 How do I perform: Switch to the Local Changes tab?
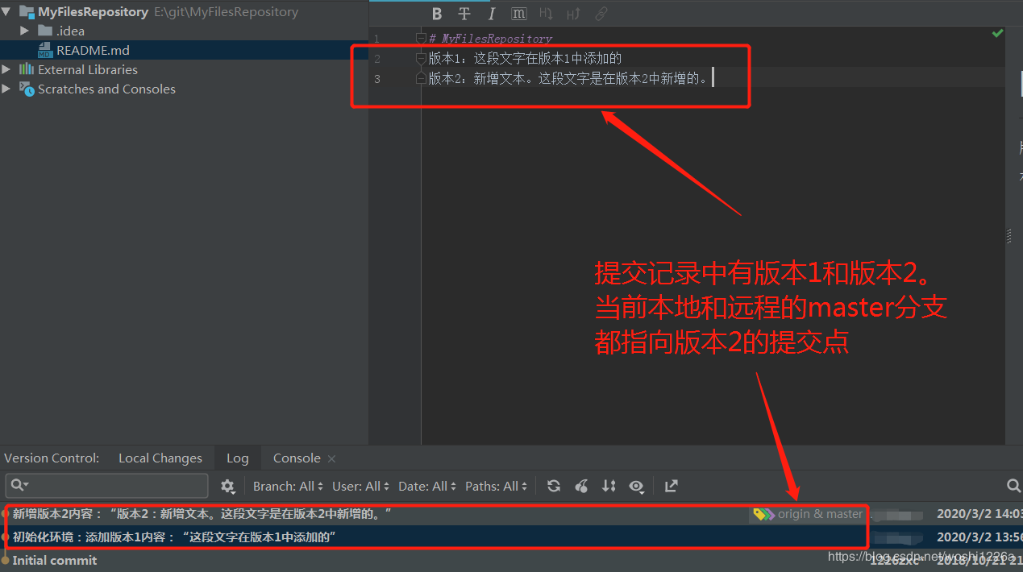click(160, 458)
